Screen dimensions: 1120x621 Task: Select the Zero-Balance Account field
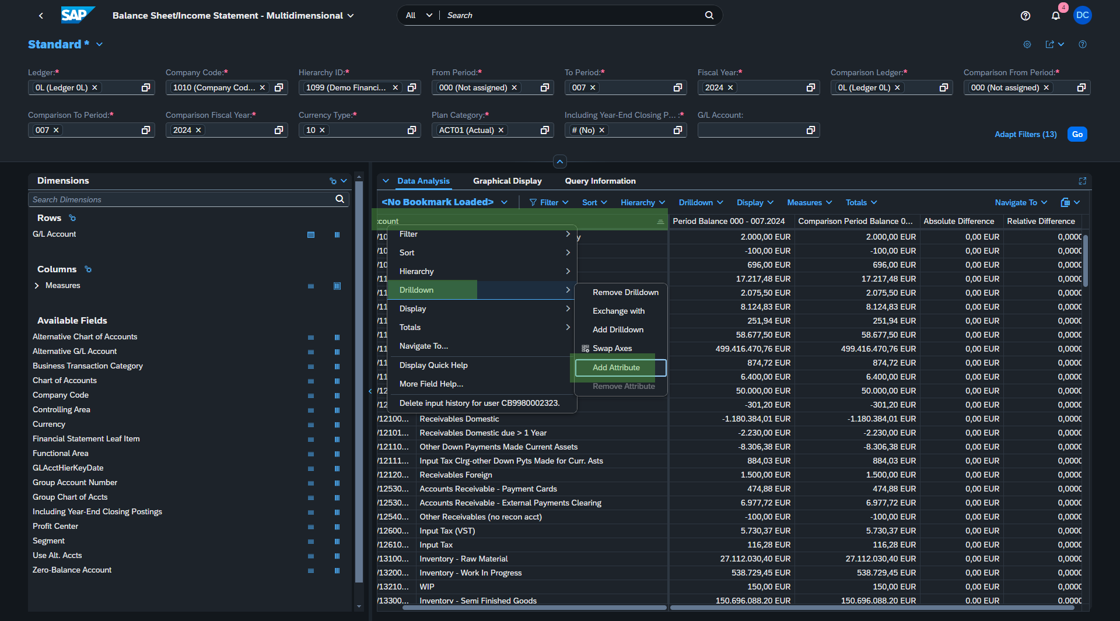(72, 570)
